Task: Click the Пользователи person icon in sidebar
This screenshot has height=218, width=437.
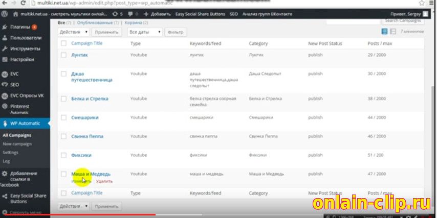Action: (5, 38)
